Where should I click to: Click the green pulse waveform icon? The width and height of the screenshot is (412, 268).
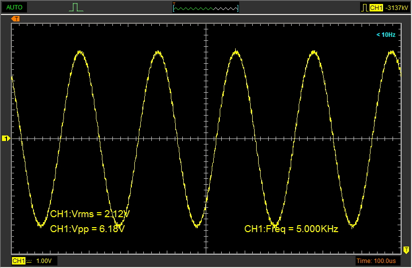76,7
